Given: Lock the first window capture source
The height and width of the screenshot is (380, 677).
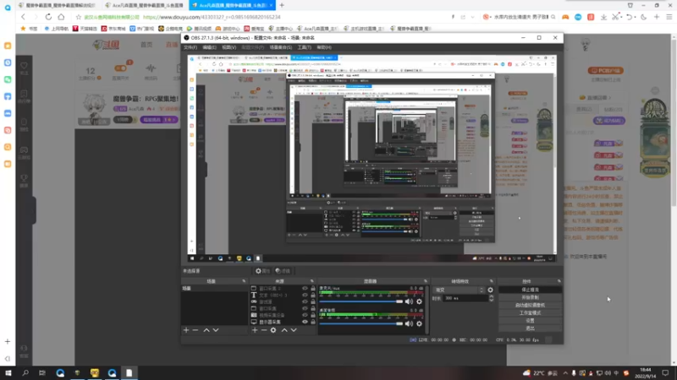Looking at the screenshot, I should pyautogui.click(x=313, y=289).
